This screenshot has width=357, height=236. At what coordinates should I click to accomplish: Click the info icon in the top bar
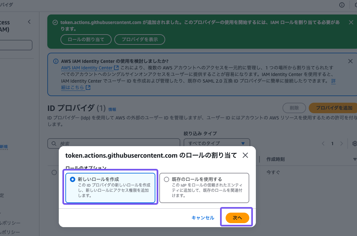[x=342, y=5]
